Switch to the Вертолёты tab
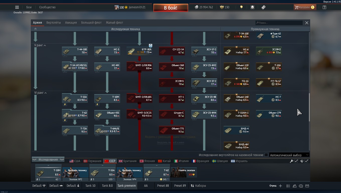Image resolution: width=341 pixels, height=193 pixels. [x=53, y=23]
